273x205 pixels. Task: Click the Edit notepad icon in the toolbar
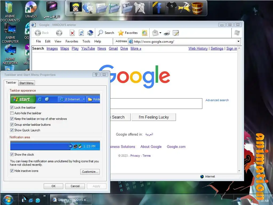click(176, 33)
